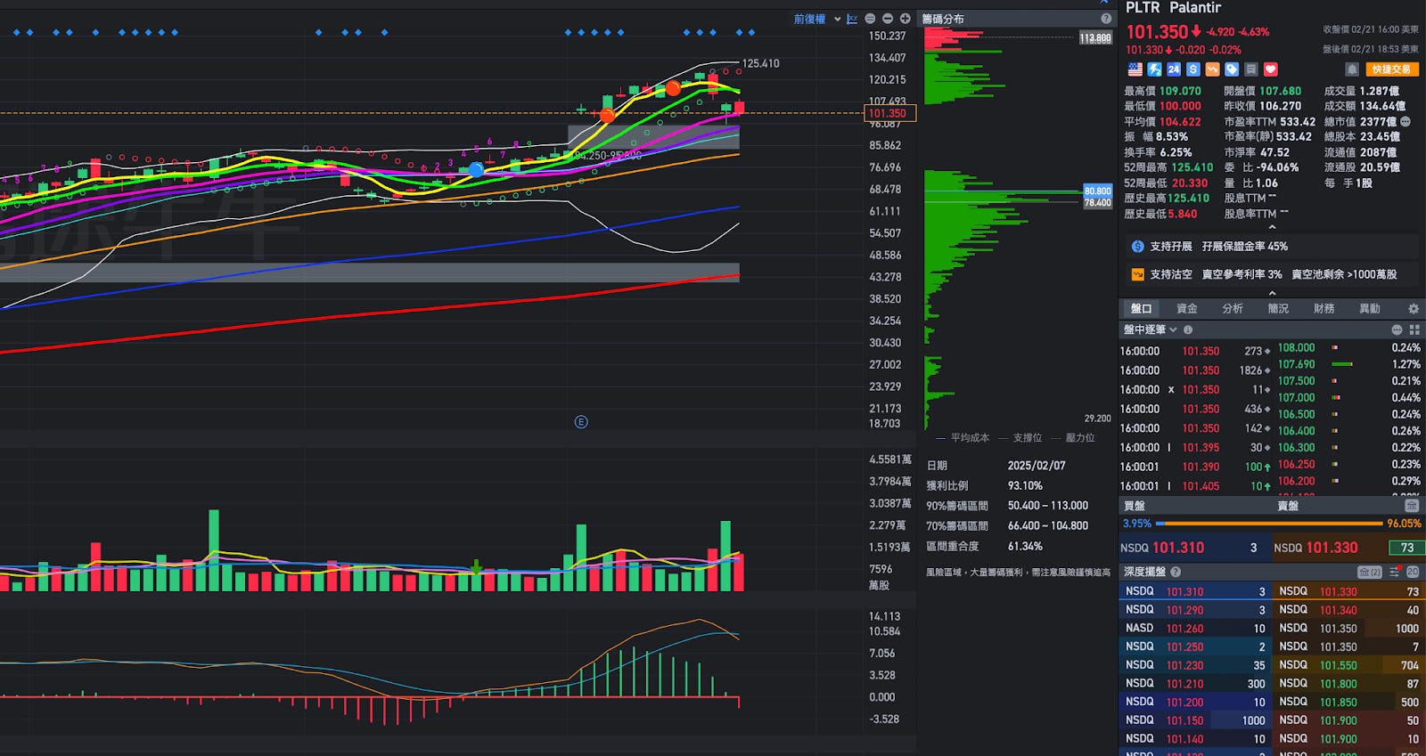This screenshot has height=756, width=1426.
Task: Click orange icon beside 支持沽空
Action: tap(1137, 274)
